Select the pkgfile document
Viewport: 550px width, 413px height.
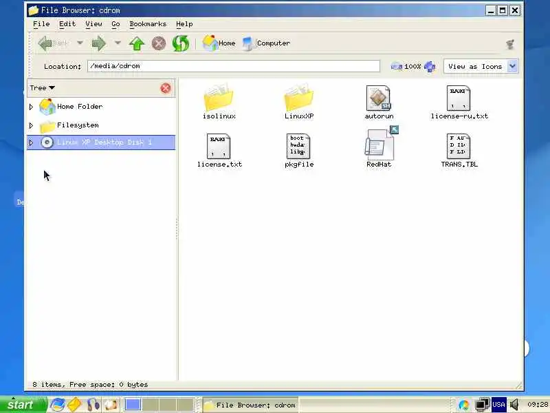[x=299, y=150]
